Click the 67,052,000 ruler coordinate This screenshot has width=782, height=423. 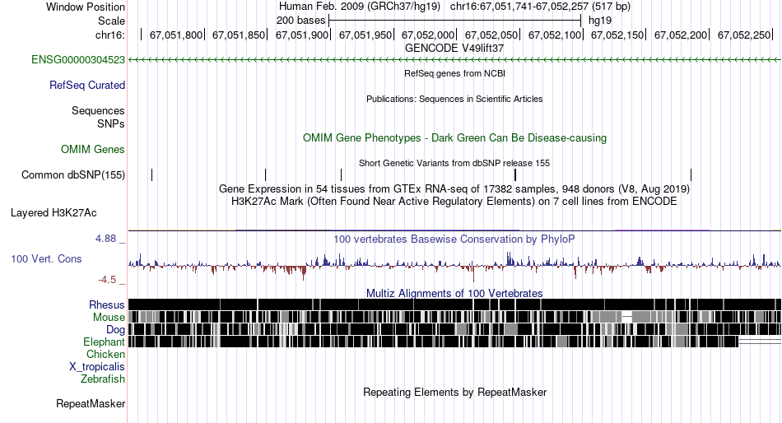tap(428, 35)
